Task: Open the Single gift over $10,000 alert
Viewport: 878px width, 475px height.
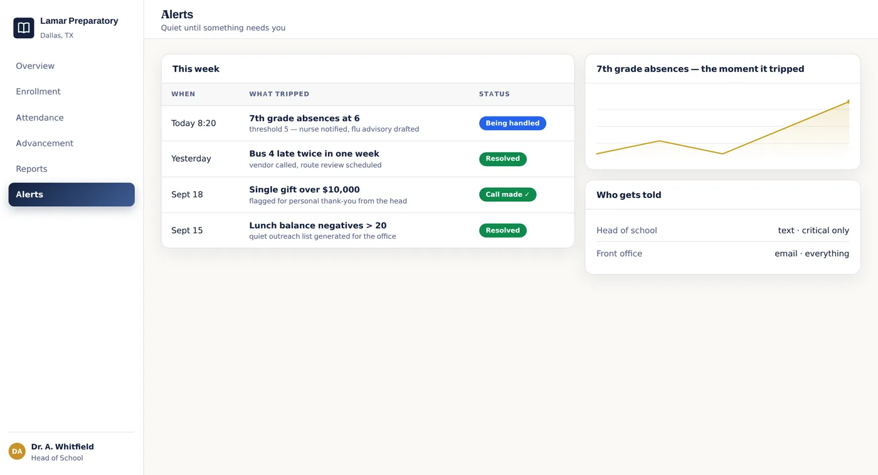Action: point(304,189)
